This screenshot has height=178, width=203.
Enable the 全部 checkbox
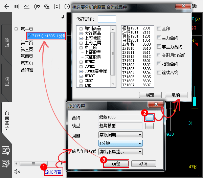tap(159, 29)
